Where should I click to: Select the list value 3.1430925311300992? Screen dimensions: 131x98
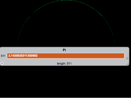[x=66, y=56]
